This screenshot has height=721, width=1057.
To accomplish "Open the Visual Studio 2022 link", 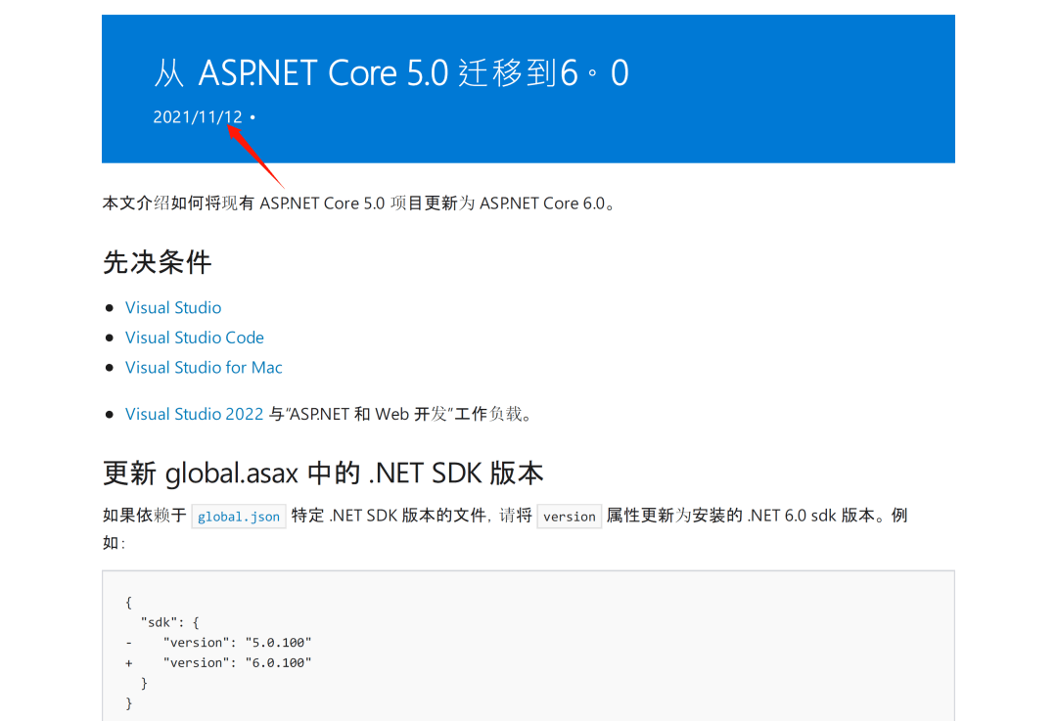I will tap(194, 414).
